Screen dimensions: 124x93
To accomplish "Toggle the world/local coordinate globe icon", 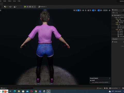I will coord(83,10).
